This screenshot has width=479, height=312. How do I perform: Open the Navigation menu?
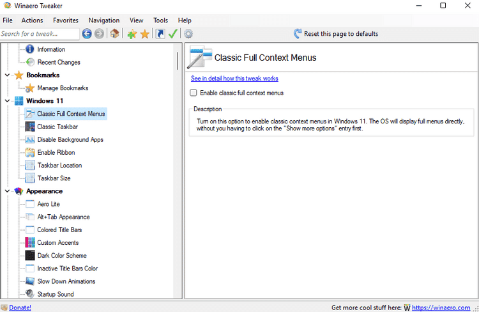[x=104, y=20]
